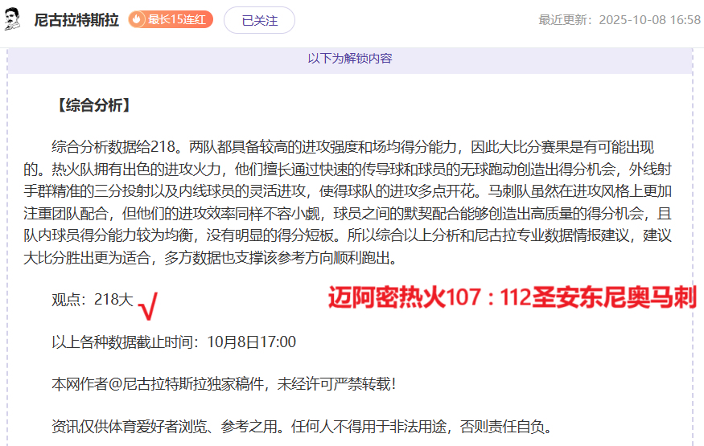Open the 尼古拉特斯拉 author name at top
Image resolution: width=704 pixels, height=446 pixels.
tap(76, 20)
